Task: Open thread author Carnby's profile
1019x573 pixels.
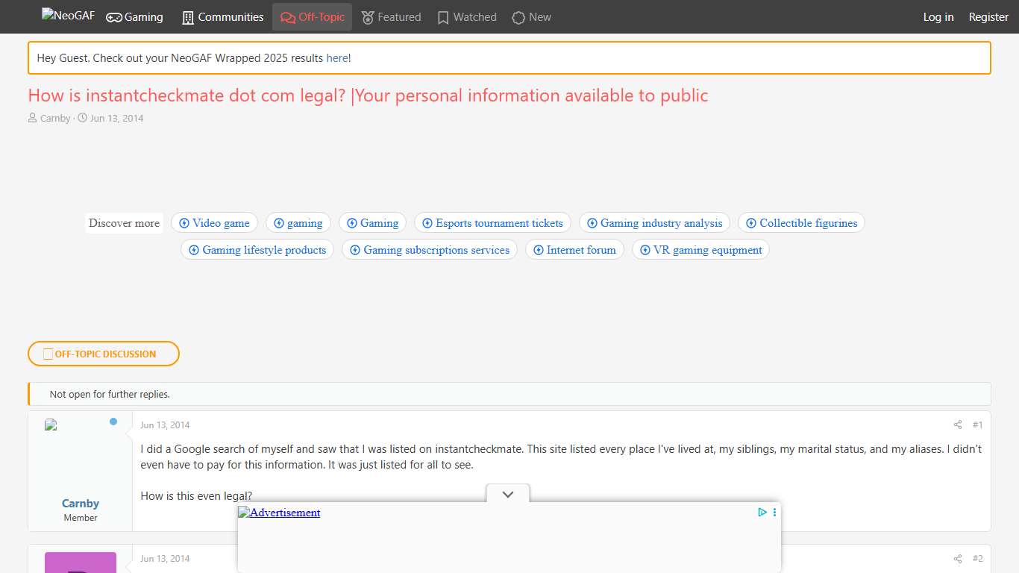Action: point(54,118)
